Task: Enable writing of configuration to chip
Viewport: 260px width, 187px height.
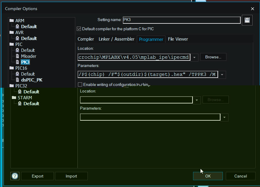Action: 80,84
